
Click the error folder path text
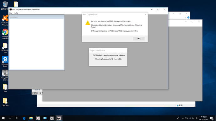pos(114,31)
